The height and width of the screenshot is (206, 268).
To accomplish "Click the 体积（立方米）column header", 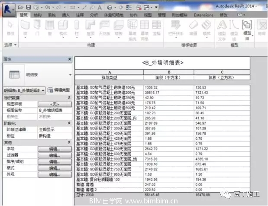I will [x=222, y=77].
